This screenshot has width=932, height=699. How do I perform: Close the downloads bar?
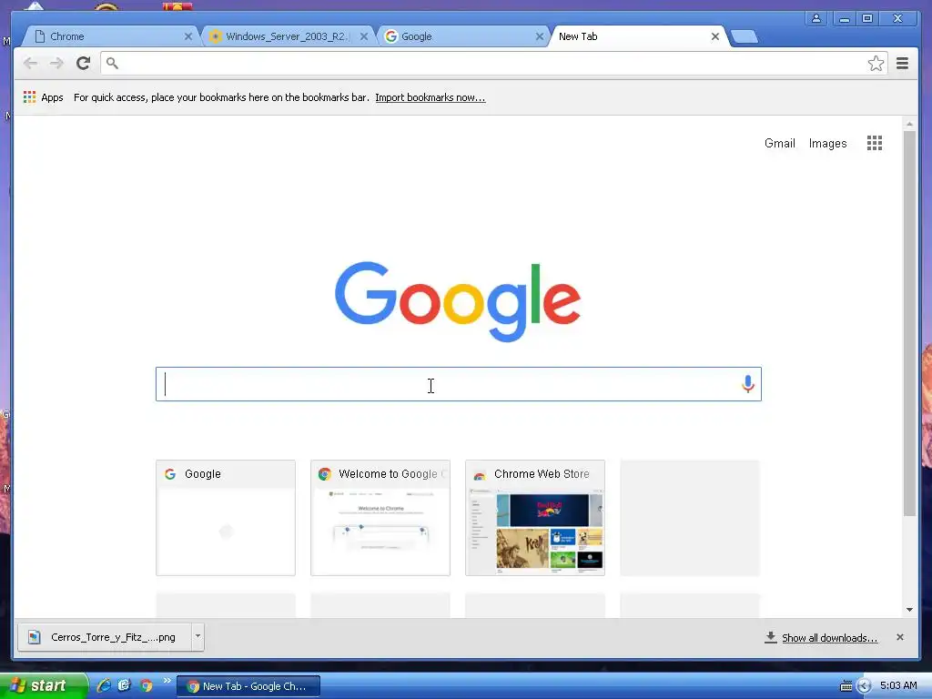(x=900, y=637)
